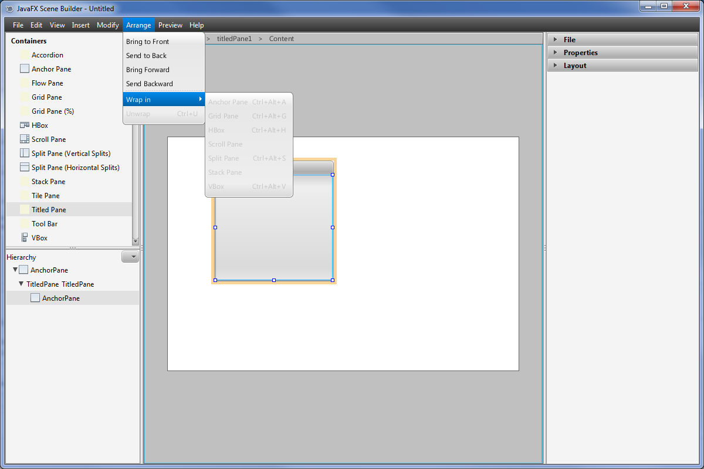Select the Stack Pane container icon
Image resolution: width=704 pixels, height=469 pixels.
(x=25, y=182)
